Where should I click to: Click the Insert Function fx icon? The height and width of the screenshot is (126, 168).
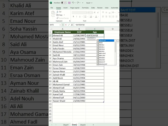tap(72, 25)
